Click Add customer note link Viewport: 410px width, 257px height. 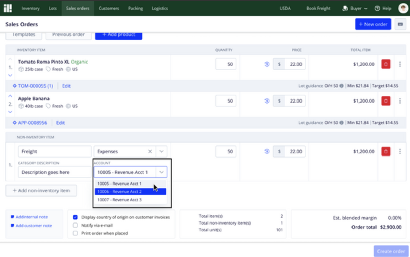click(34, 226)
